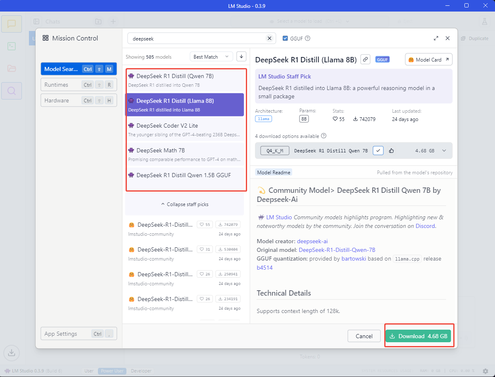Open settings gear in the status bar
The height and width of the screenshot is (377, 495).
[x=485, y=371]
